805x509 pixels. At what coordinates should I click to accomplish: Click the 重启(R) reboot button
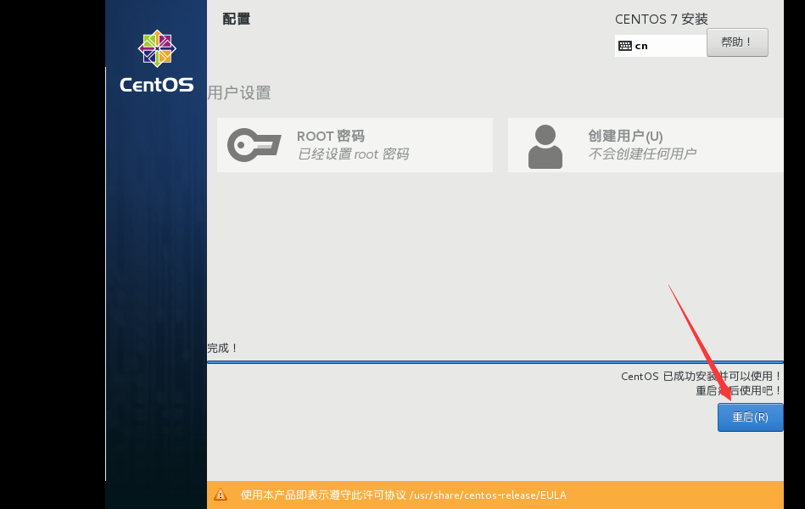[750, 417]
